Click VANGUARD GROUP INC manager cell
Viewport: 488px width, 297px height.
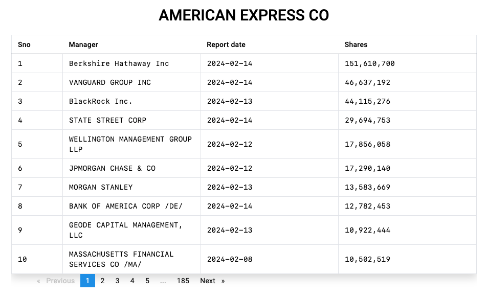[110, 82]
